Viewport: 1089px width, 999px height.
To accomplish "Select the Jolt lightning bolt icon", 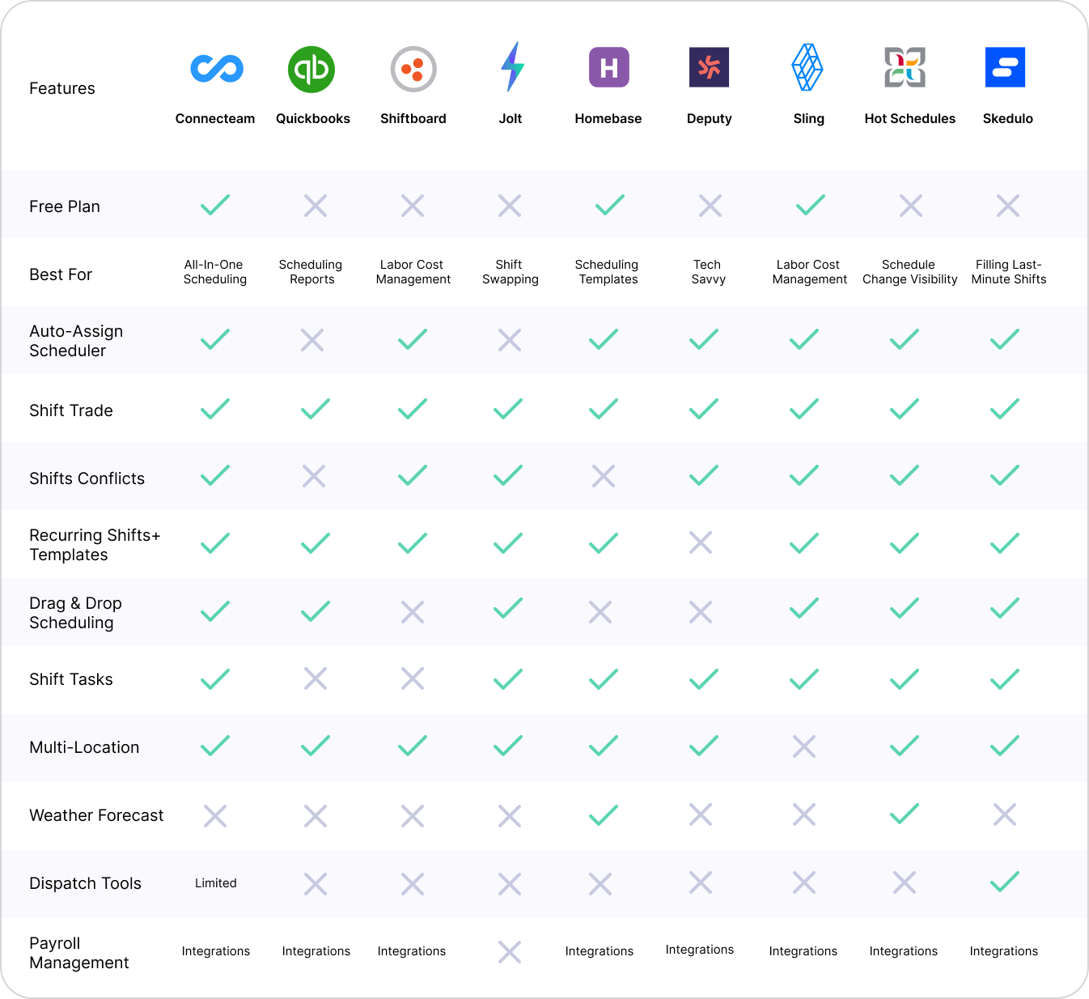I will point(511,69).
